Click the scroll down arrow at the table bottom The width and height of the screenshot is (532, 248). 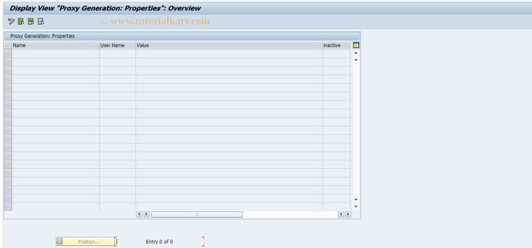pos(356,206)
